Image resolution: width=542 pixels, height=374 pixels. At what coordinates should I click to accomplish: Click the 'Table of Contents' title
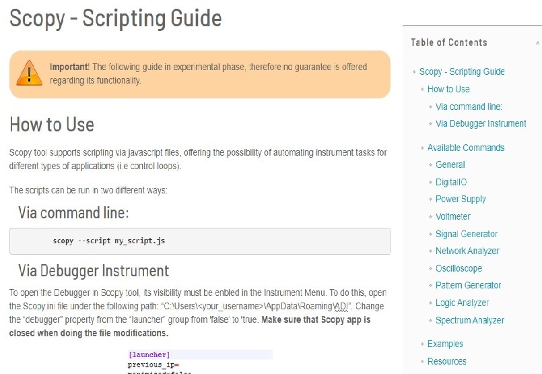[x=449, y=42]
